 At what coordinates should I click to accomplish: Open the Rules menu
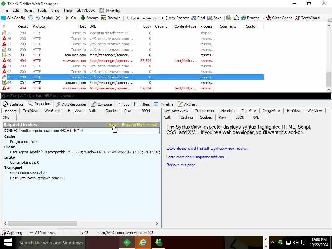(28, 10)
